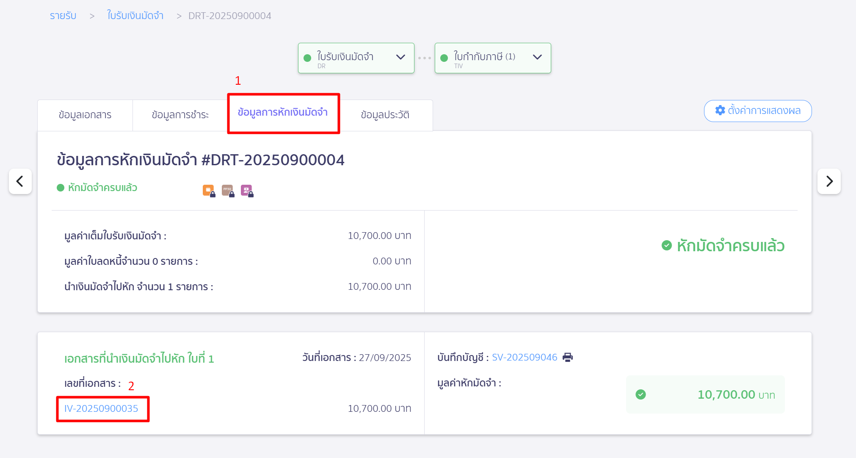The height and width of the screenshot is (458, 856).
Task: Open the ข้อมูลการหักเงินมัดจำ tab
Action: pos(283,112)
